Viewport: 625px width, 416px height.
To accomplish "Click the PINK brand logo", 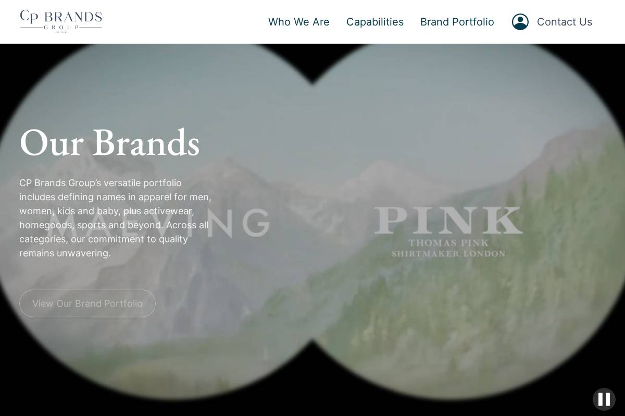I will tap(448, 231).
